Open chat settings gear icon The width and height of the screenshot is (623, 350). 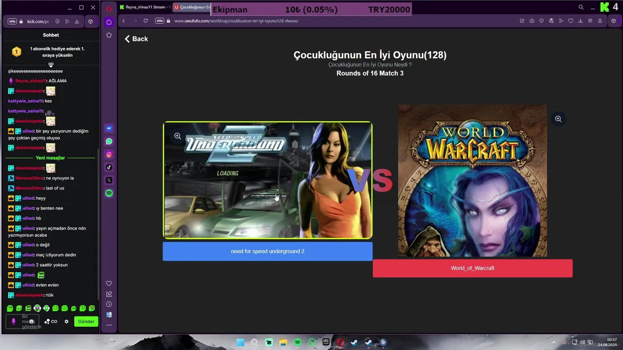pos(67,321)
